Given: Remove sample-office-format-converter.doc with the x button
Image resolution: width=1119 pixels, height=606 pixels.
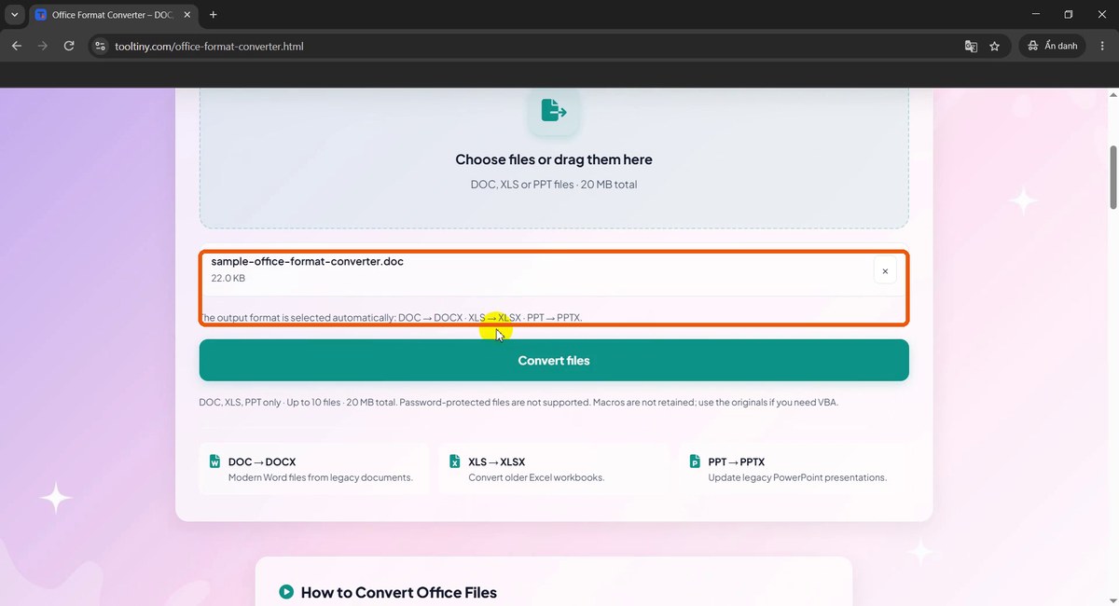Looking at the screenshot, I should (x=885, y=271).
